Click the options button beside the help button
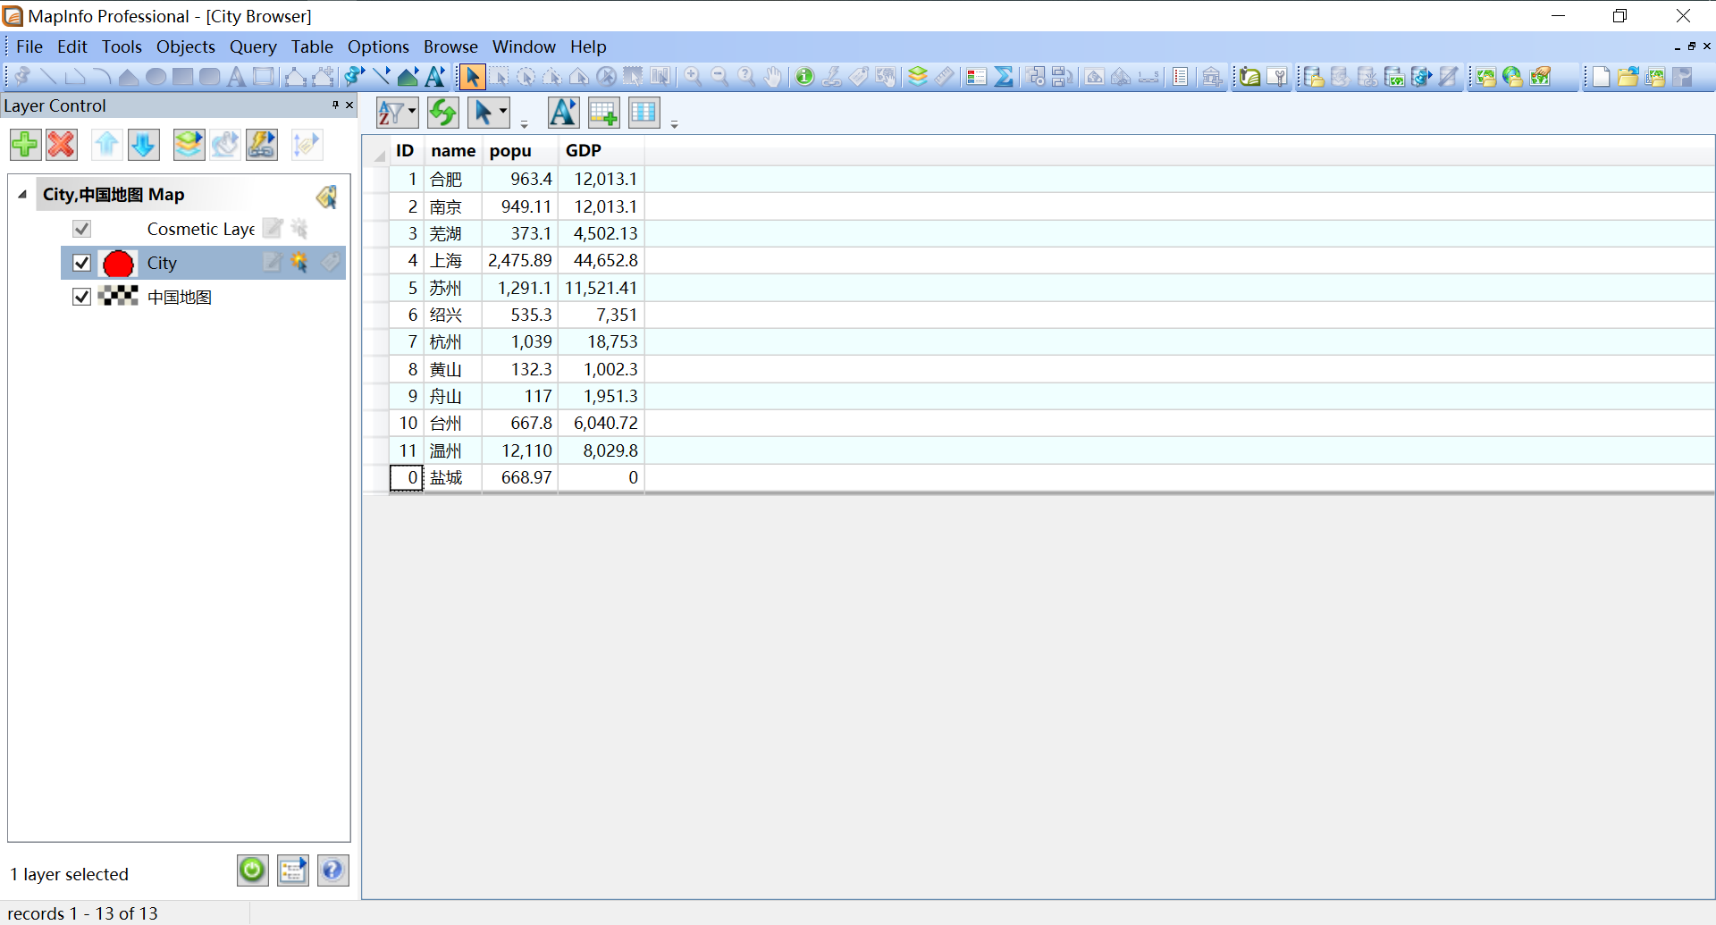This screenshot has width=1716, height=925. (292, 870)
